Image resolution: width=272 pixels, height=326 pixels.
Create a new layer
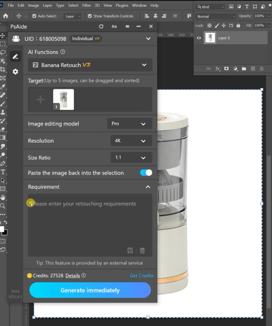tap(253, 68)
